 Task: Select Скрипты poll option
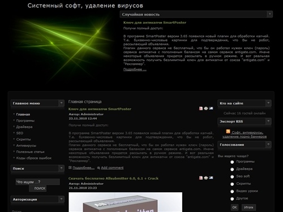pyautogui.click(x=232, y=184)
